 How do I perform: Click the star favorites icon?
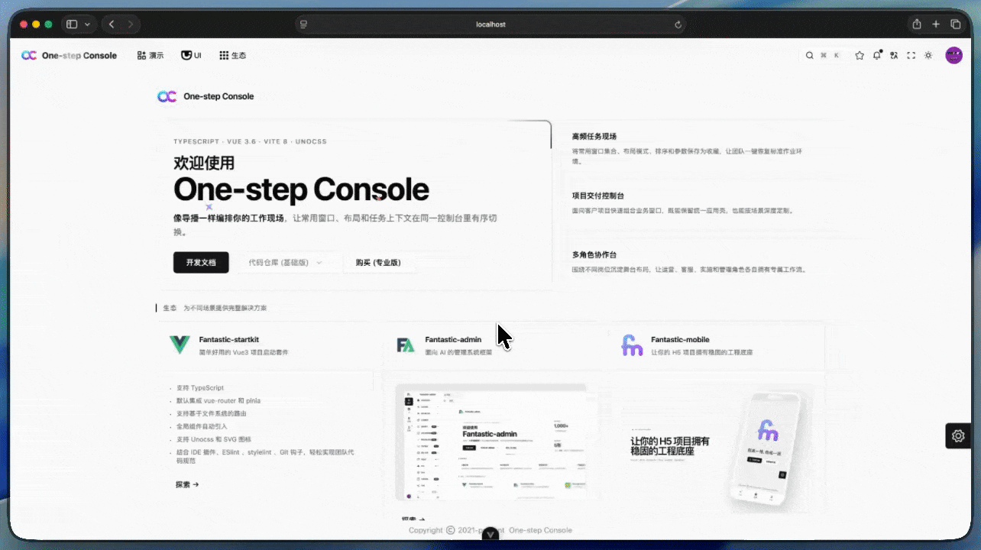tap(860, 55)
